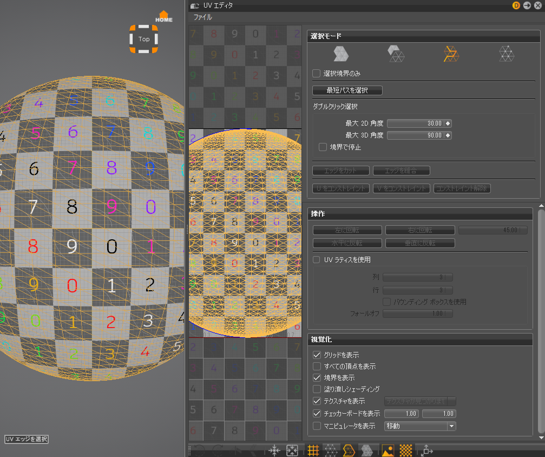The image size is (545, 457).
Task: Toggle the show-vertices mesh icon in toolbar
Action: 331,451
